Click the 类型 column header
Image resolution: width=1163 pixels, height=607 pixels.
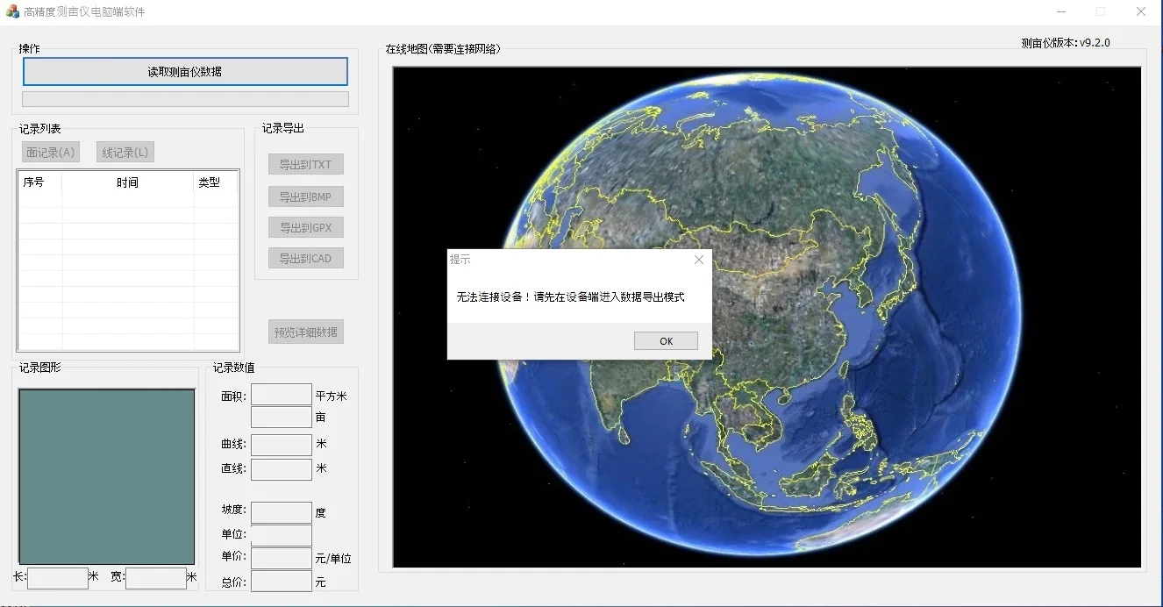click(x=215, y=182)
